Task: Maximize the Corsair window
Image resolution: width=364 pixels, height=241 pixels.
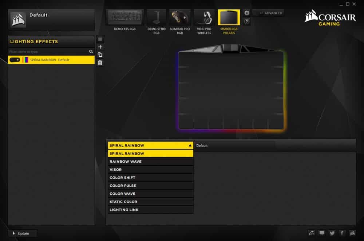Action: click(348, 4)
